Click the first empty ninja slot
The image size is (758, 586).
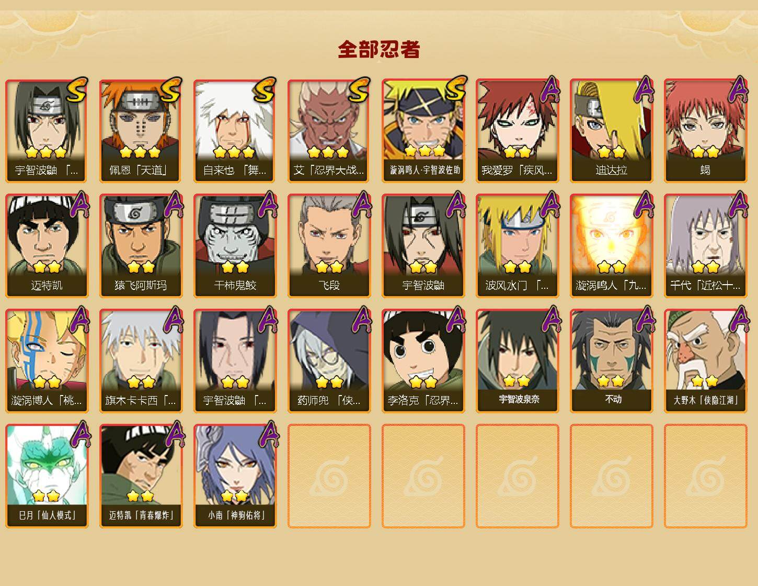coord(329,476)
